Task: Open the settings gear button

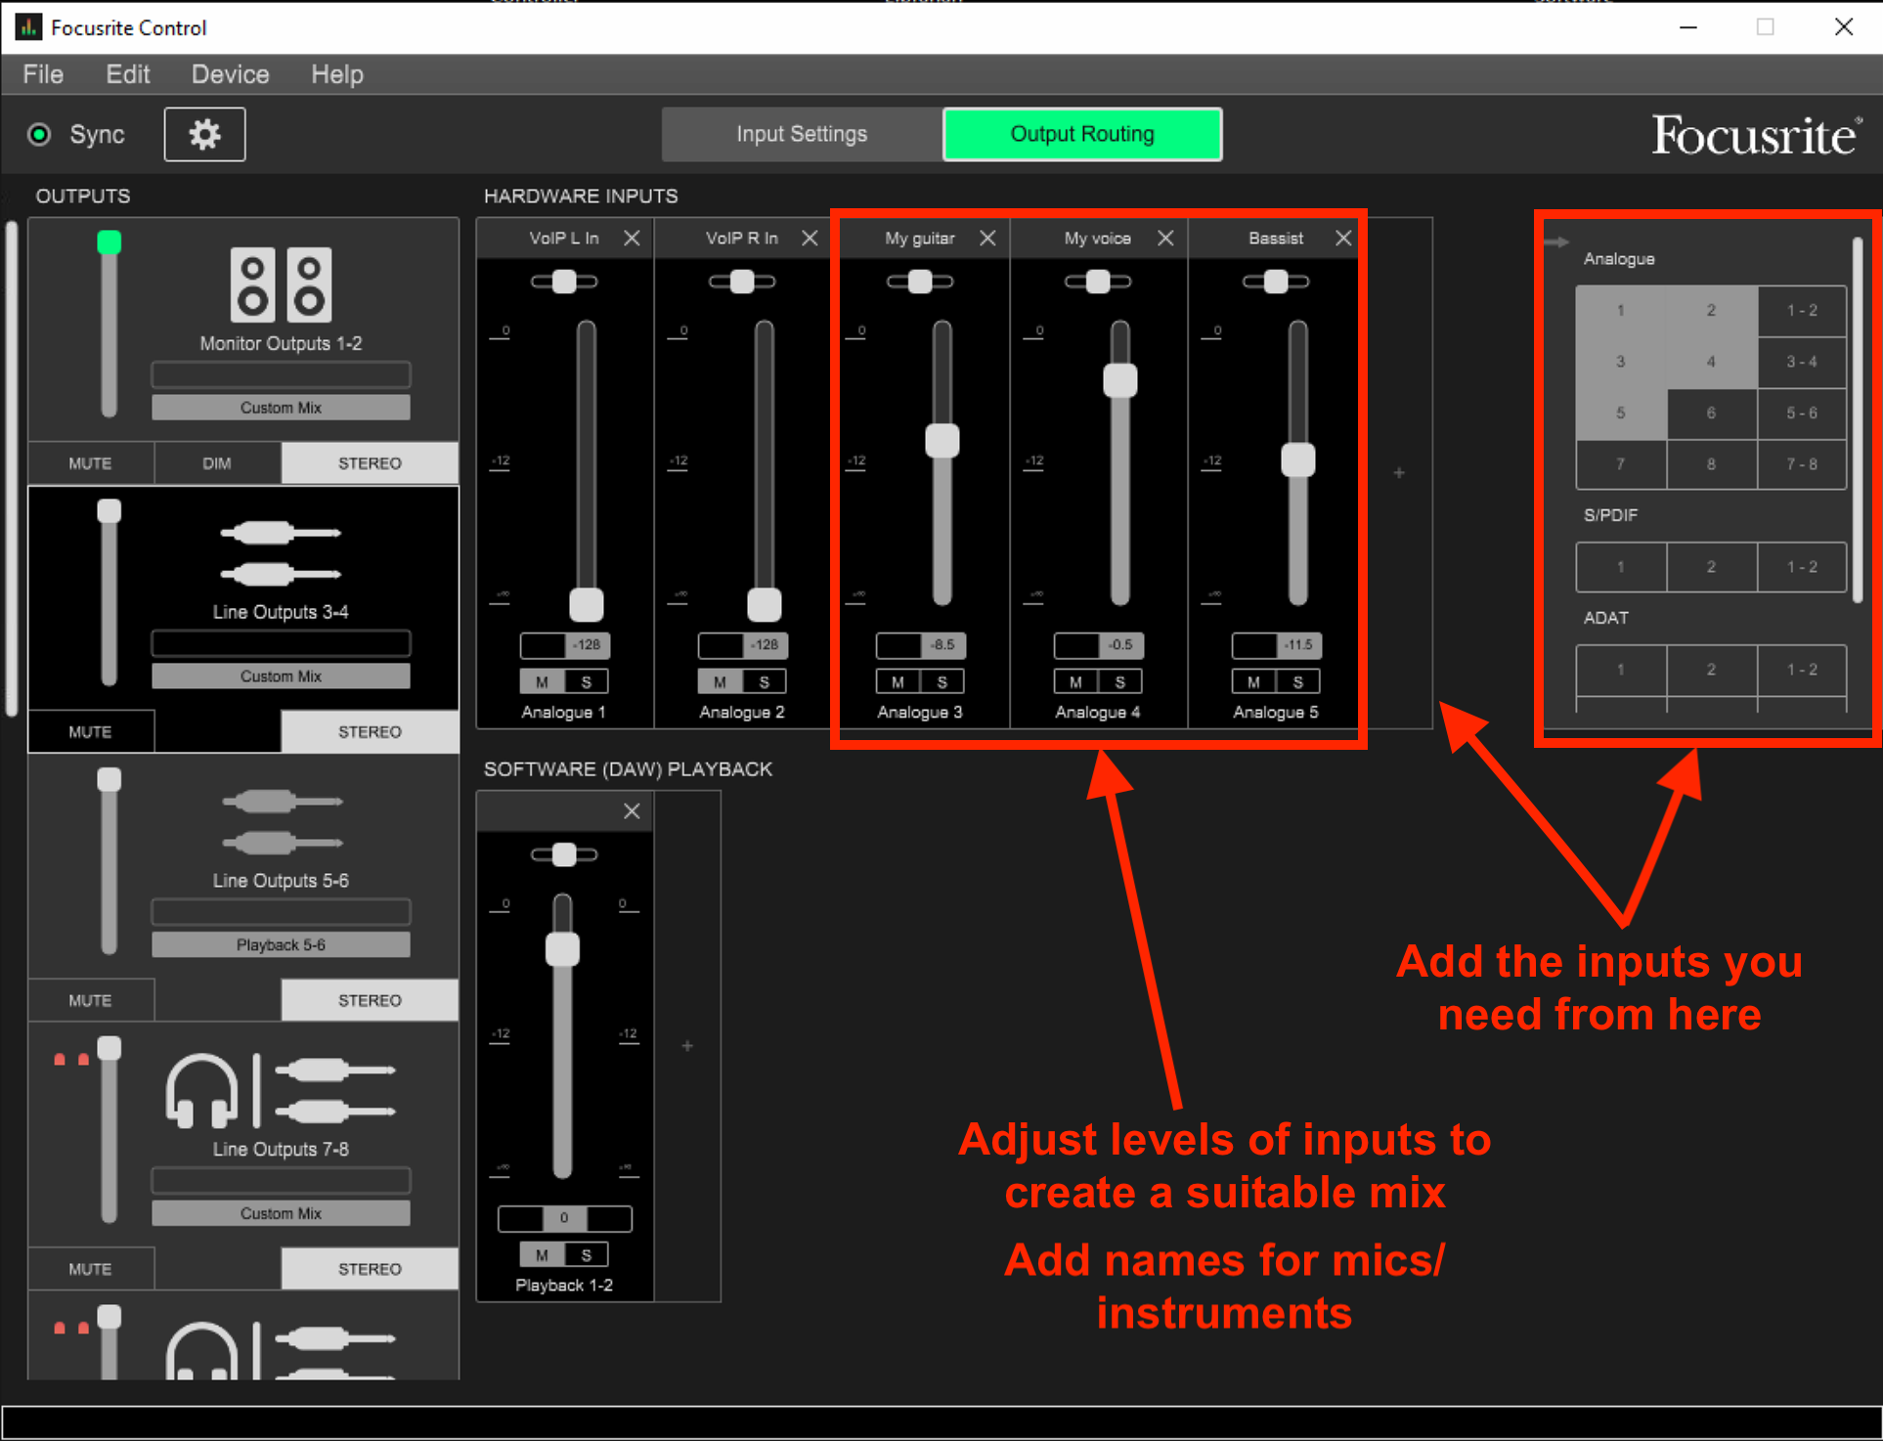Action: click(x=204, y=134)
